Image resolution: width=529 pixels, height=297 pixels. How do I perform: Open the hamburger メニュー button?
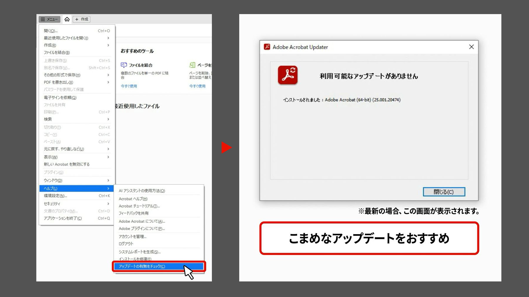click(49, 19)
